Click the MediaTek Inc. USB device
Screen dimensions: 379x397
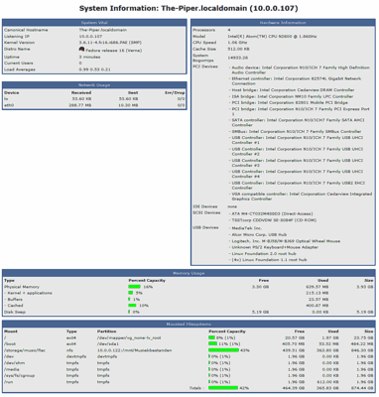[246, 228]
